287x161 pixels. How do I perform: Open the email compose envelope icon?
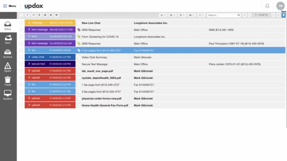(x=45, y=15)
